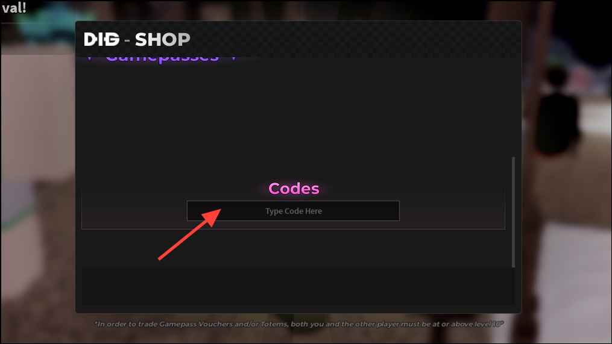
Task: Click the trading level footnote below the shop
Action: coord(299,324)
